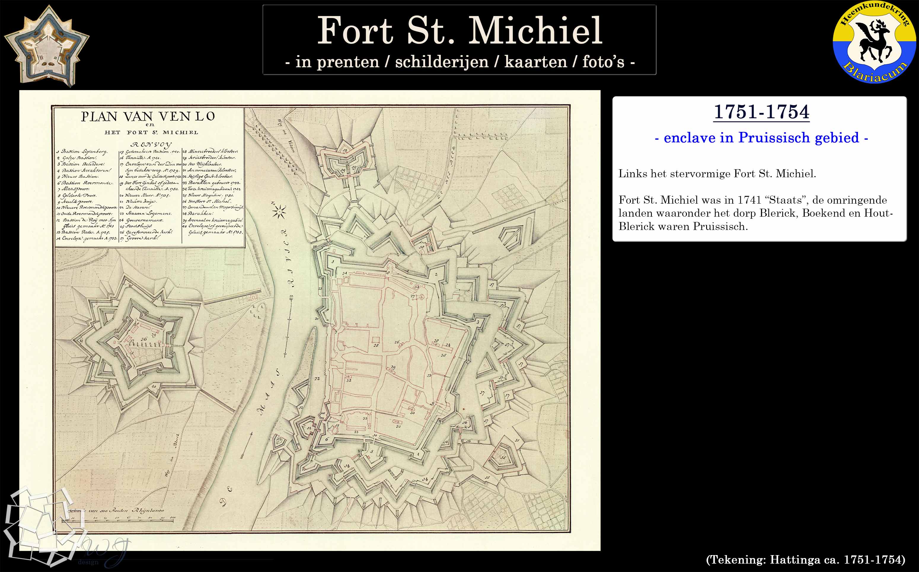Click the underlined '1751-1754' heading
Image resolution: width=919 pixels, height=572 pixels.
[x=761, y=112]
